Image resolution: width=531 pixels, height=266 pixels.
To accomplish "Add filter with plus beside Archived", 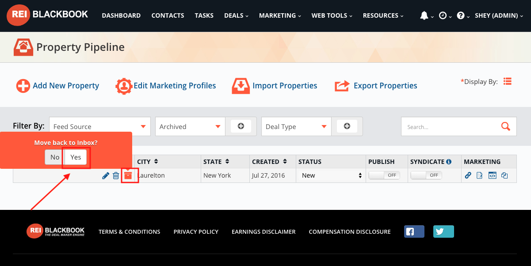I will tap(241, 126).
